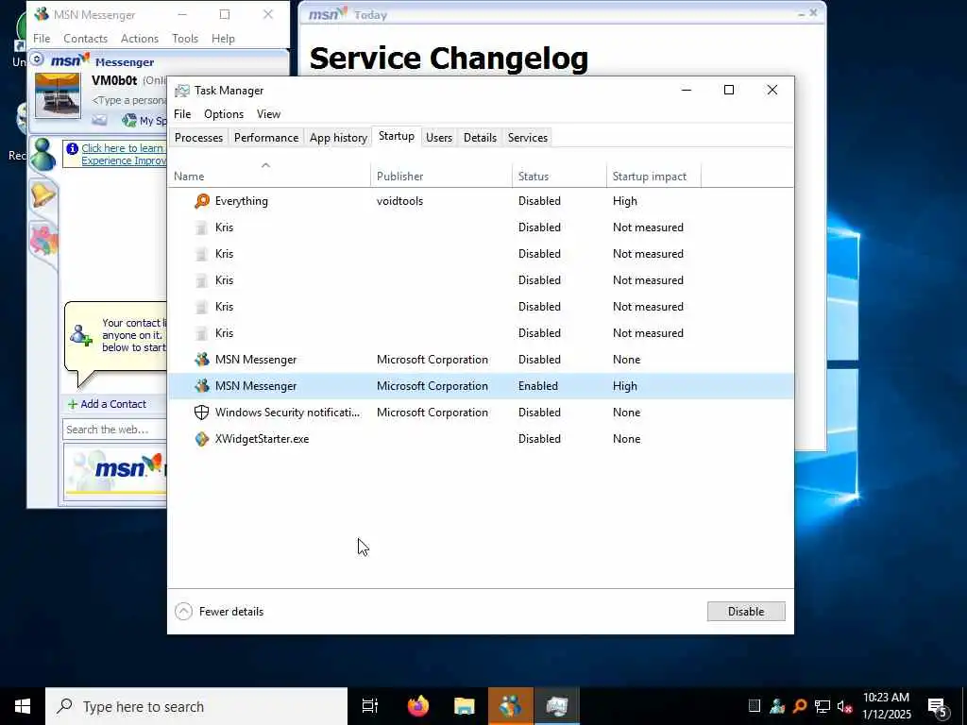The image size is (967, 725).
Task: Switch to the Users tab
Action: (x=439, y=138)
